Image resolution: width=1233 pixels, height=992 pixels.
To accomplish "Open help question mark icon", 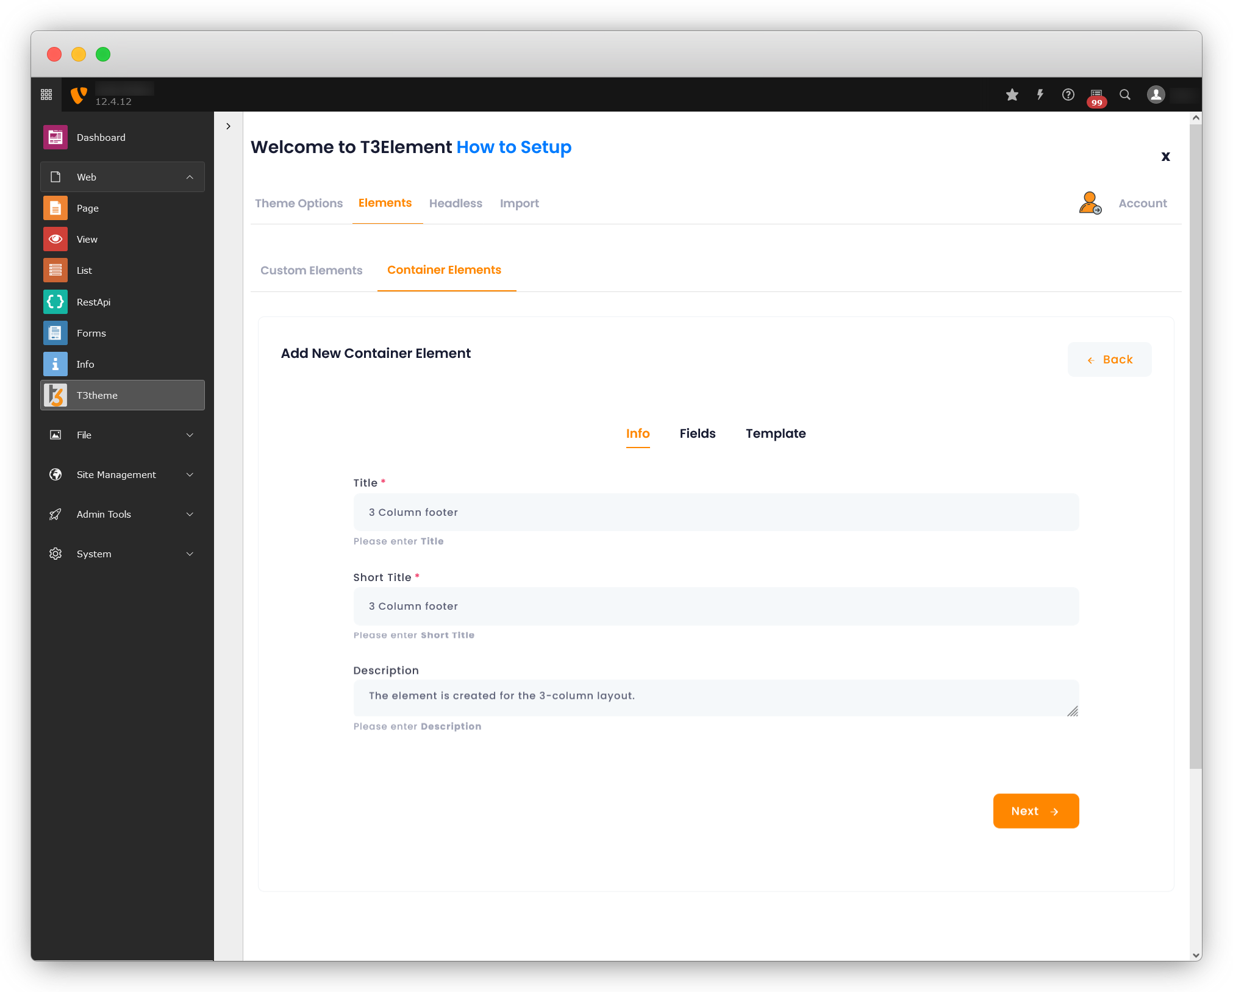I will (1068, 95).
